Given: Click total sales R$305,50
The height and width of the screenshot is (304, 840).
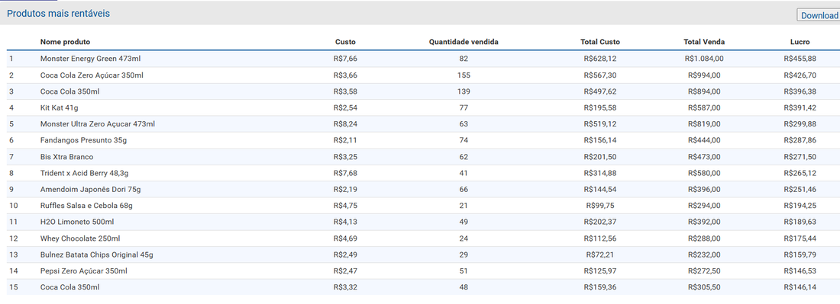Looking at the screenshot, I should point(704,287).
